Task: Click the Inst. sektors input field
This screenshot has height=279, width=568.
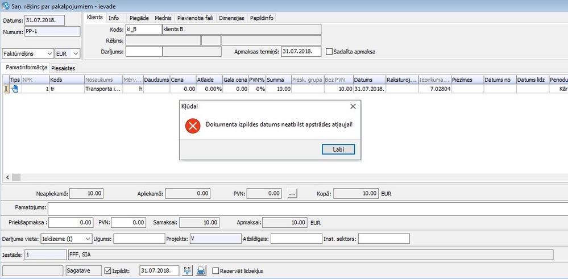Action: click(384, 239)
